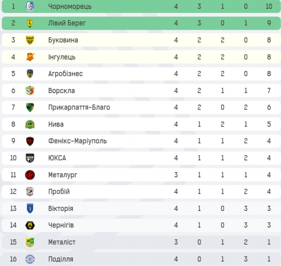Select the Металіст team name
Viewport: 281px width, 266px height.
point(62,242)
